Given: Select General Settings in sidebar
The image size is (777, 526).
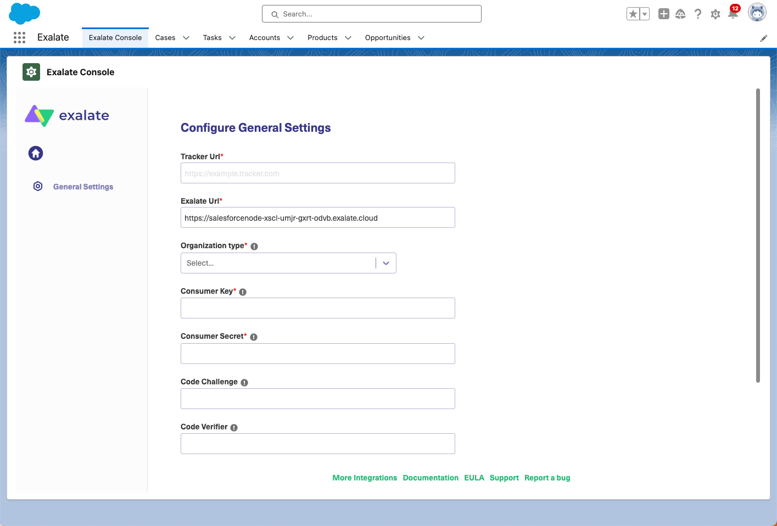Looking at the screenshot, I should (83, 187).
